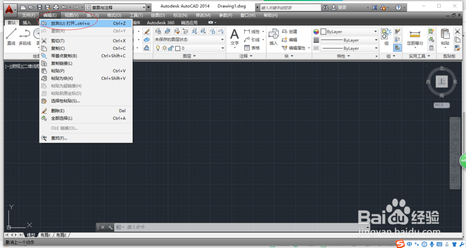Choose 放弃(U) undo in Edit menu
This screenshot has width=466, height=248.
(86, 23)
